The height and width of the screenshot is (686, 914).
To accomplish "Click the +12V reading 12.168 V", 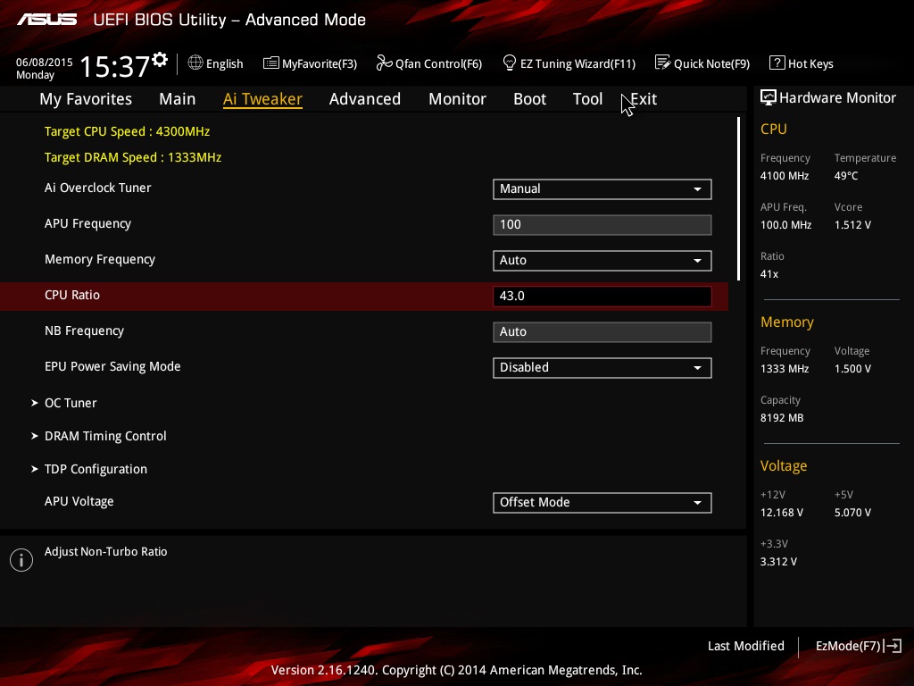I will pyautogui.click(x=782, y=512).
